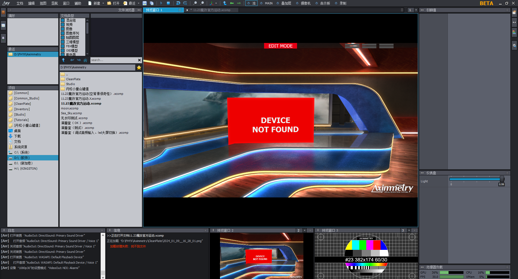Click the favorite star next to path
The width and height of the screenshot is (518, 279).
click(139, 68)
